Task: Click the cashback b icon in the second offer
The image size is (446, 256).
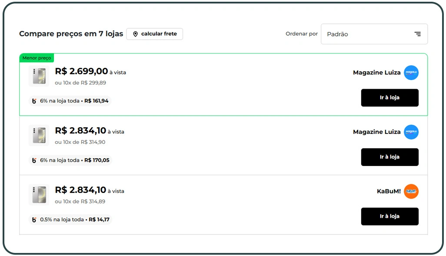Action: pyautogui.click(x=34, y=160)
